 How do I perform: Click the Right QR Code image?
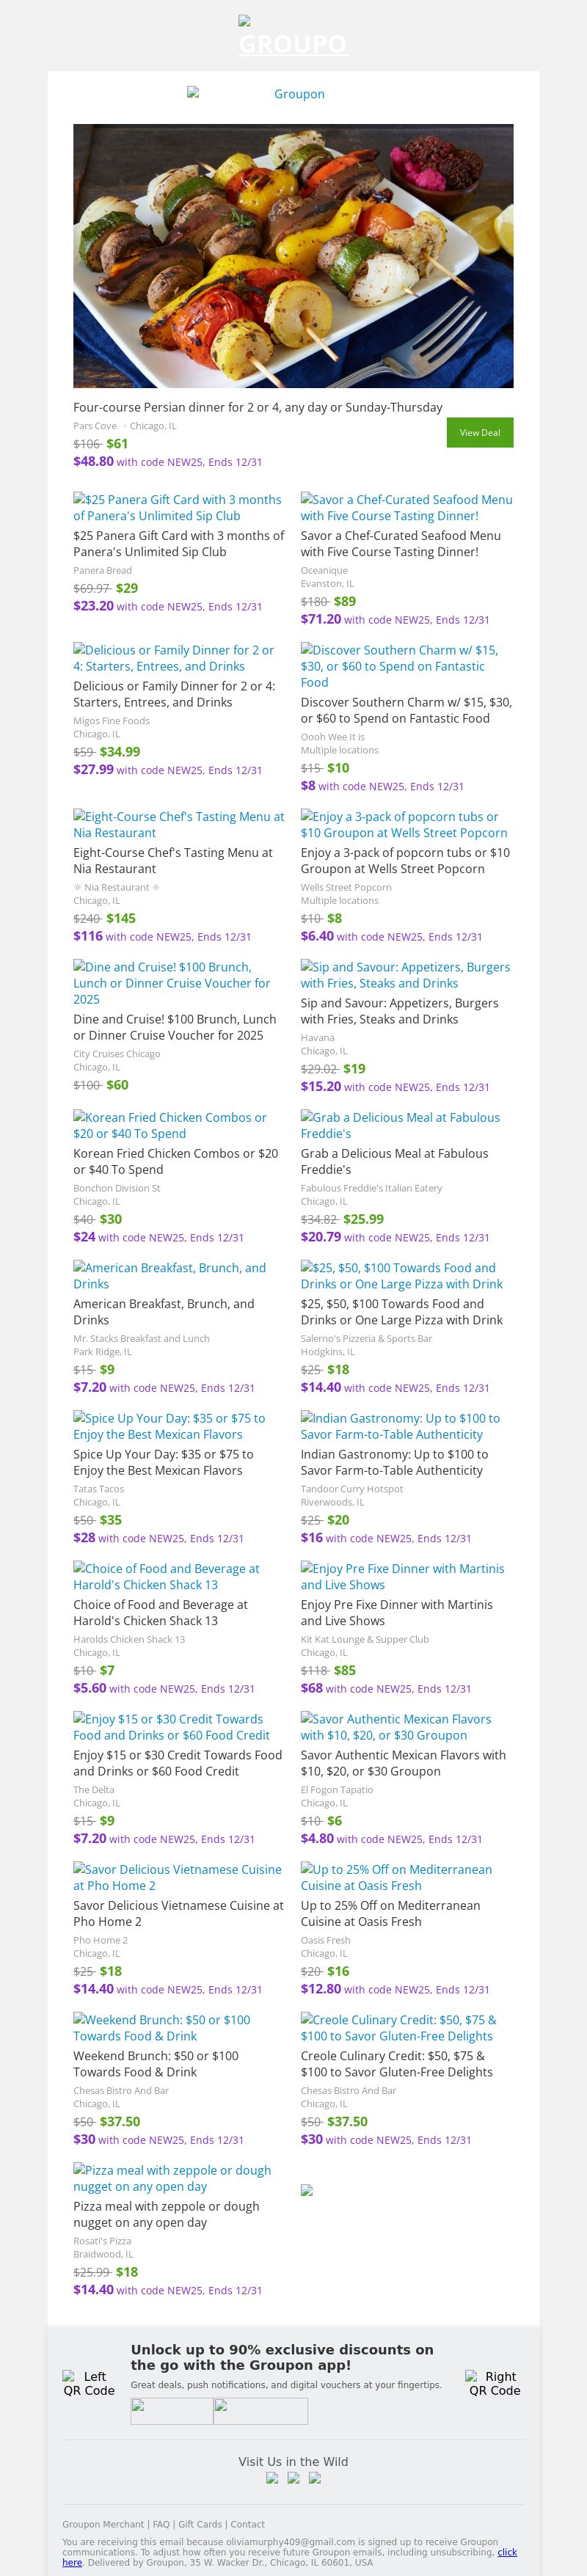coord(493,2383)
